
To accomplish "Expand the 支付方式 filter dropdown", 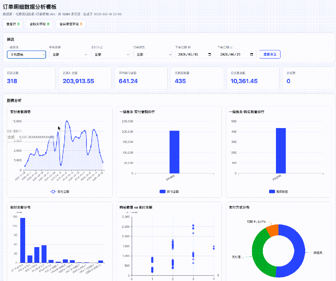I will [x=110, y=54].
